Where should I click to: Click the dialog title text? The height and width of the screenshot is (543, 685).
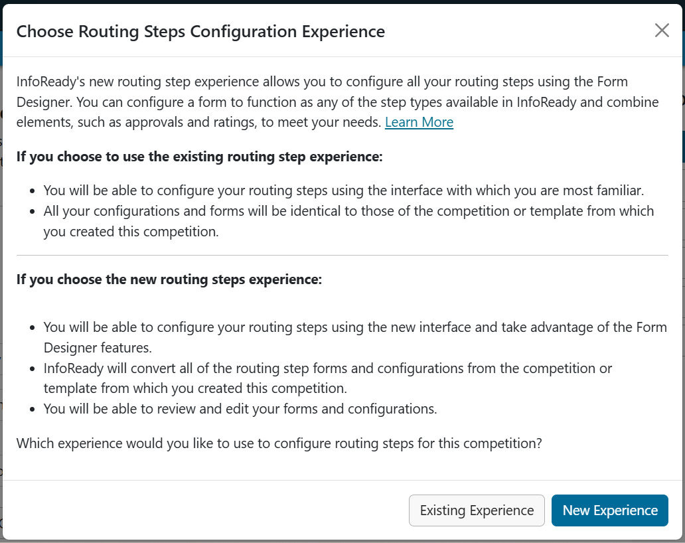(x=201, y=31)
